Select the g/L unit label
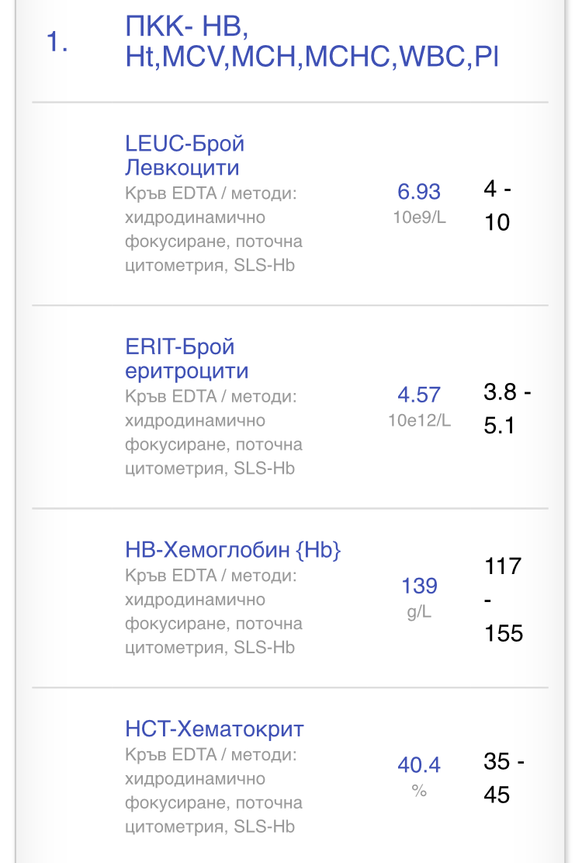This screenshot has width=582, height=863. (419, 611)
